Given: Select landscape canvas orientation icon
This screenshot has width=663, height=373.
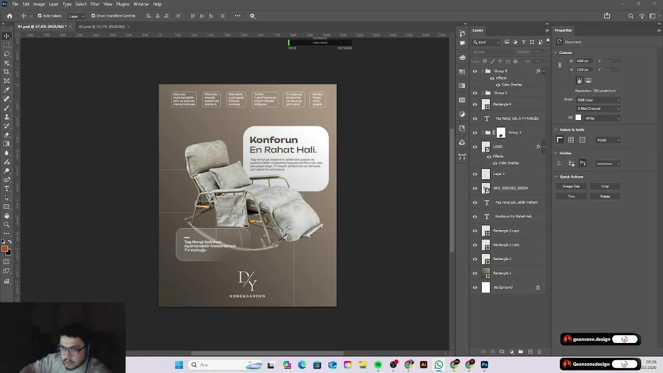Looking at the screenshot, I should pos(588,81).
